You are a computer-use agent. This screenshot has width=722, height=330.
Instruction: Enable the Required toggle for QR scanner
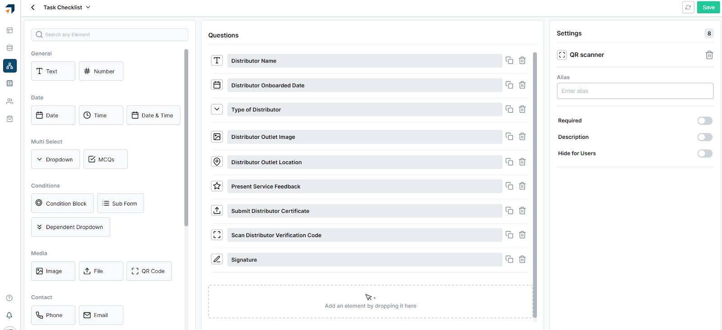click(x=704, y=120)
